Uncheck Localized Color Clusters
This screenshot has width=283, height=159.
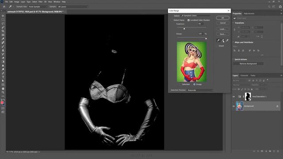(x=188, y=20)
